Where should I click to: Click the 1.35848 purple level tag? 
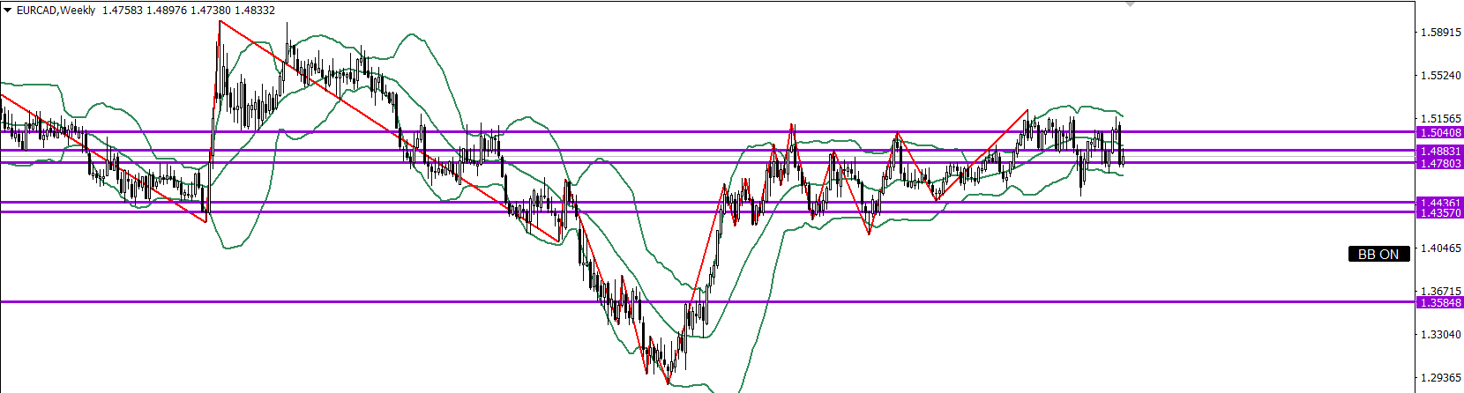coord(1439,302)
